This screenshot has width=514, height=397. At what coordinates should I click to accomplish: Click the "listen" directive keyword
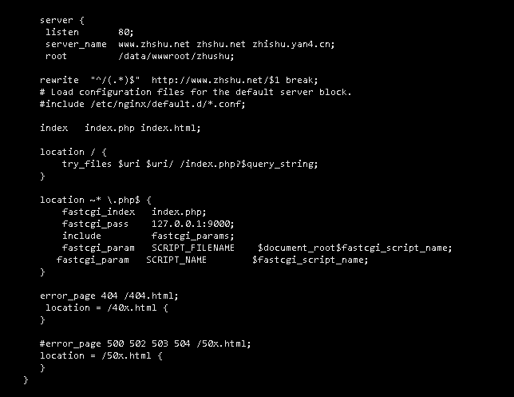[x=61, y=31]
